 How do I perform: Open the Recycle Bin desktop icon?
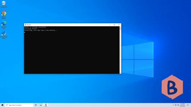click(x=4, y=4)
